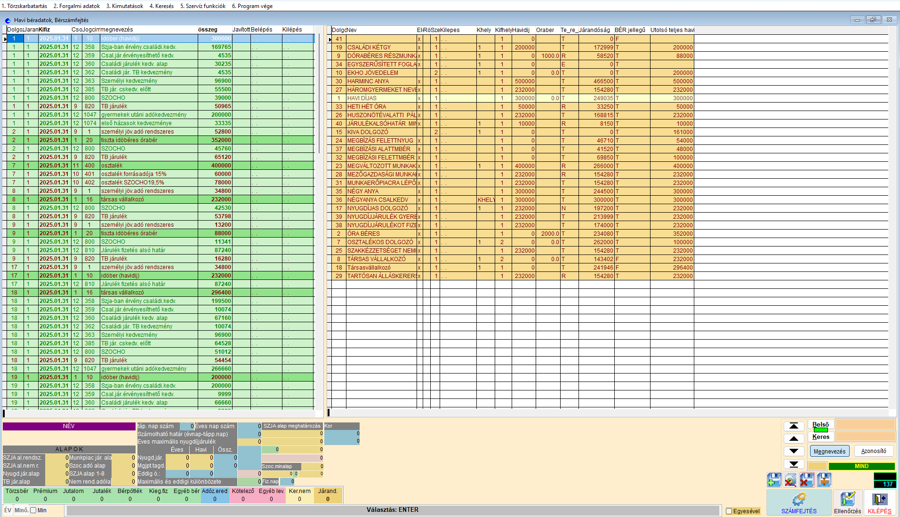This screenshot has width=900, height=517.
Task: Toggle the Min checkbox
Action: click(33, 510)
